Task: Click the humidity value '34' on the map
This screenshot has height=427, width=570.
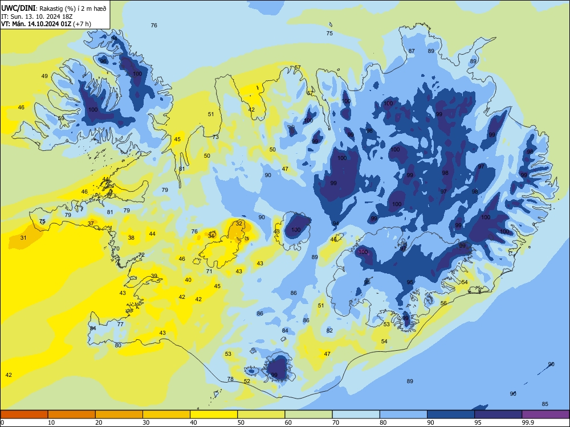Action: (x=211, y=236)
